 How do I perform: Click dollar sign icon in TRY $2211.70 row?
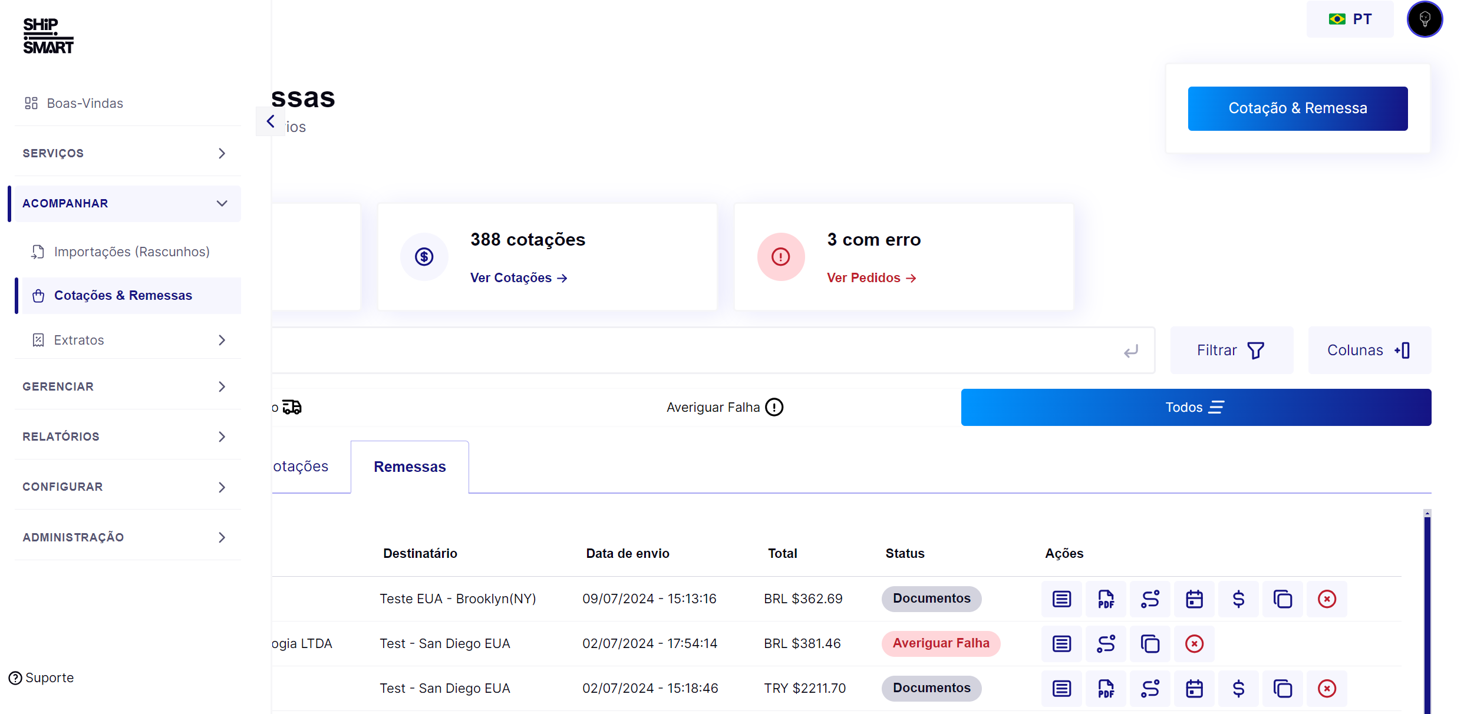click(1238, 689)
